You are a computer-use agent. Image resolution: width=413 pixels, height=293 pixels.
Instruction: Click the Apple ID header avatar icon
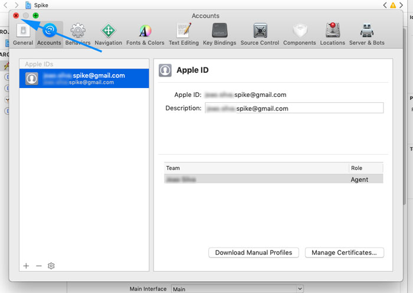click(x=165, y=70)
